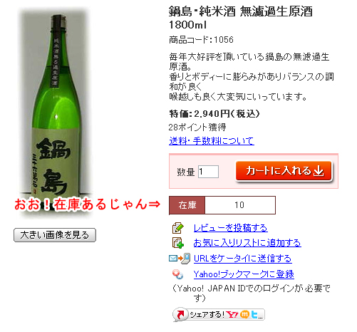Open 送料・手数料について link
This screenshot has height=332, width=357.
point(212,141)
